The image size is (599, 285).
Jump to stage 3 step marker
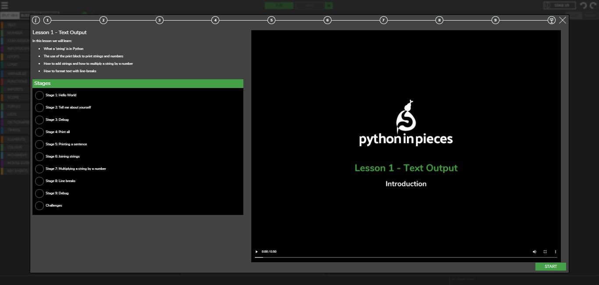[x=160, y=20]
